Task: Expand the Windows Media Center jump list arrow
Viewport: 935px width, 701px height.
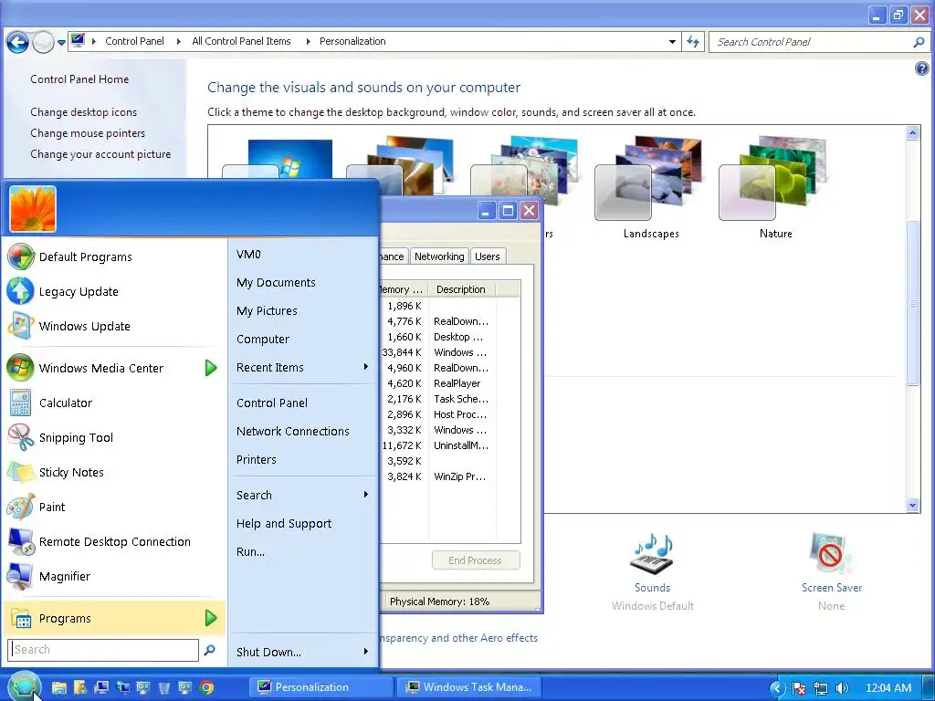Action: pyautogui.click(x=211, y=368)
